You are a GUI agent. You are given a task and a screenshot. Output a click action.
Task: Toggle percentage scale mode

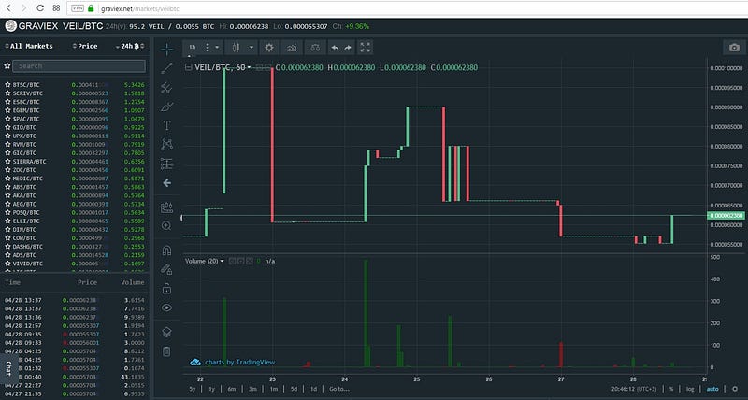pos(671,389)
